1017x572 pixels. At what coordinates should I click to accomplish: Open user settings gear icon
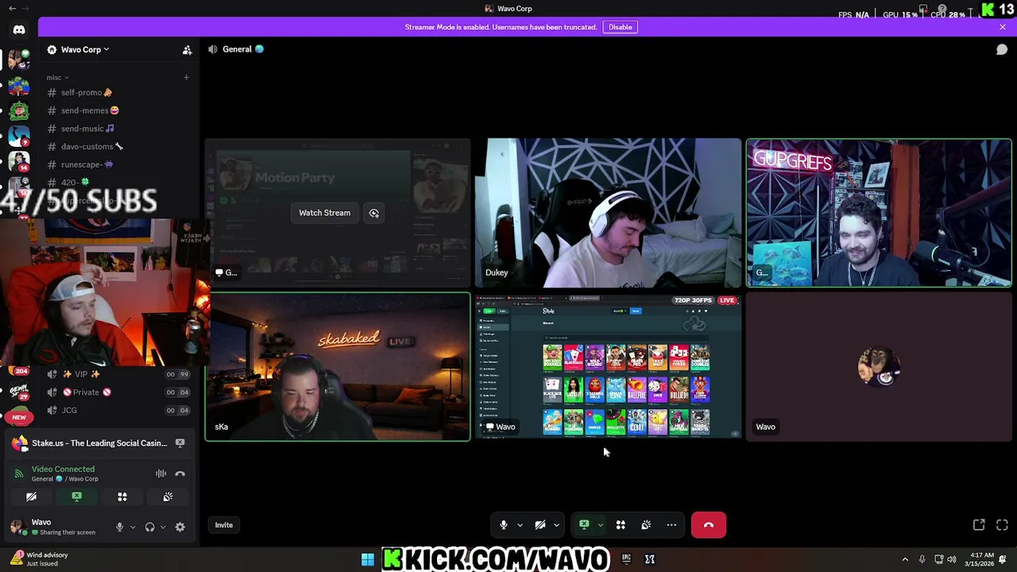[180, 527]
